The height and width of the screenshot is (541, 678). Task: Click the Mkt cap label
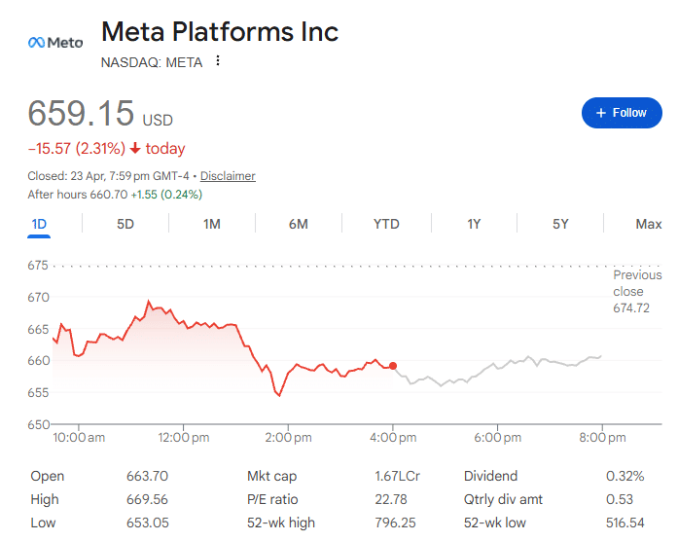pos(272,476)
